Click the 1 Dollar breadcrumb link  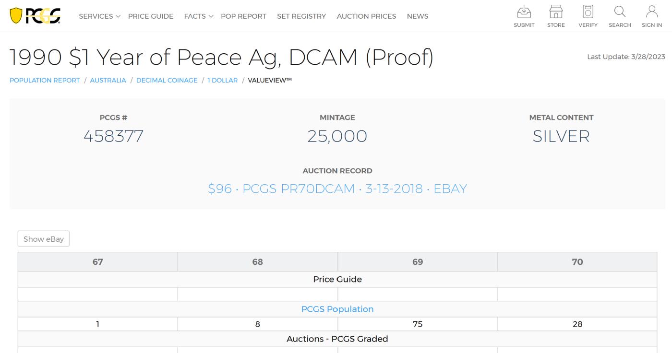pos(222,80)
